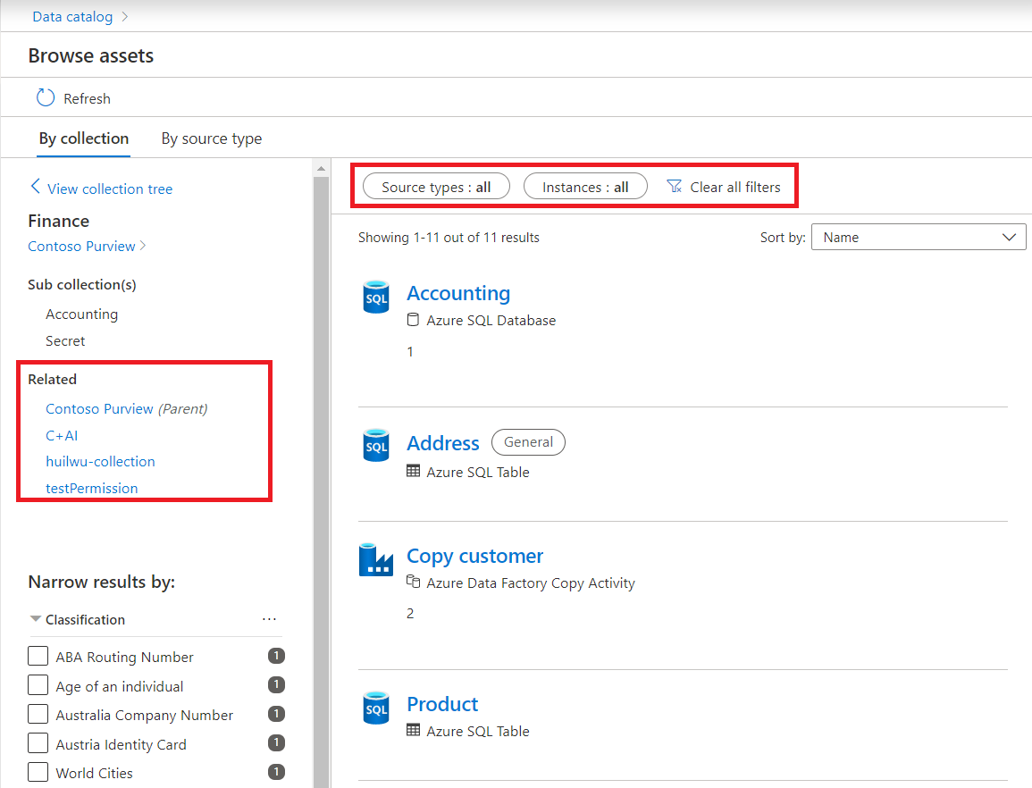Click the Data Factory icon beside Copy customer
The height and width of the screenshot is (788, 1032).
(x=376, y=558)
